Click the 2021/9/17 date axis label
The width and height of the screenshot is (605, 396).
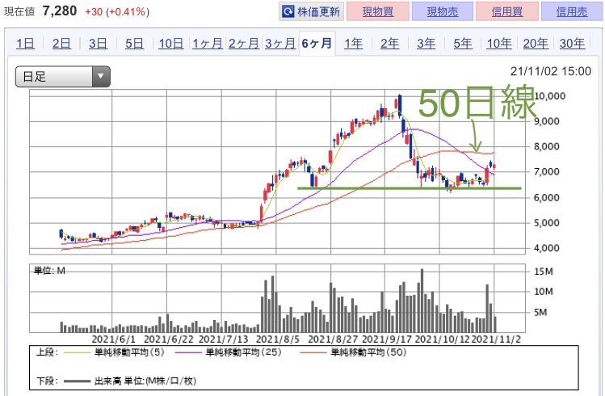click(386, 339)
